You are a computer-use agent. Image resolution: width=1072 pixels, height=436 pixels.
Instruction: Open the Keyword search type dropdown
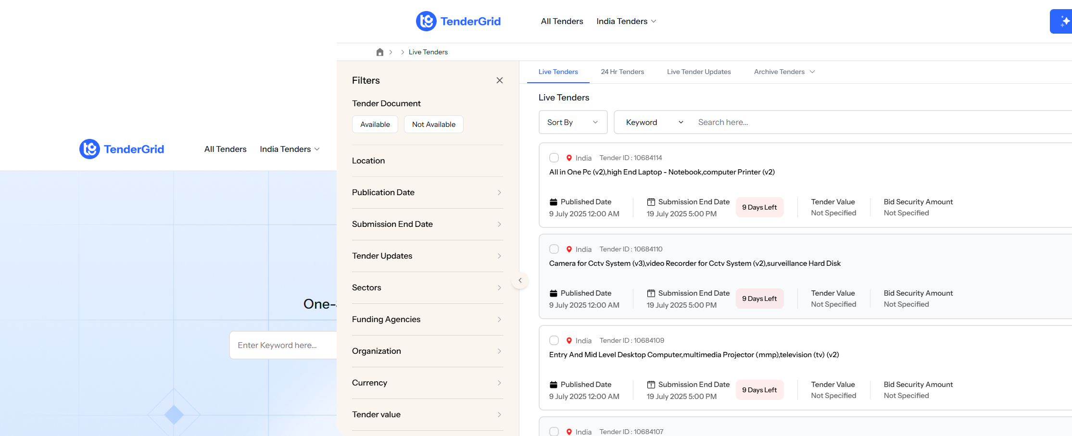654,122
